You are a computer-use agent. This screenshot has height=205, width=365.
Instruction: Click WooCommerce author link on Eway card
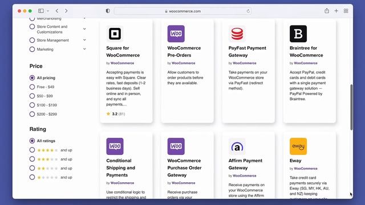click(306, 169)
